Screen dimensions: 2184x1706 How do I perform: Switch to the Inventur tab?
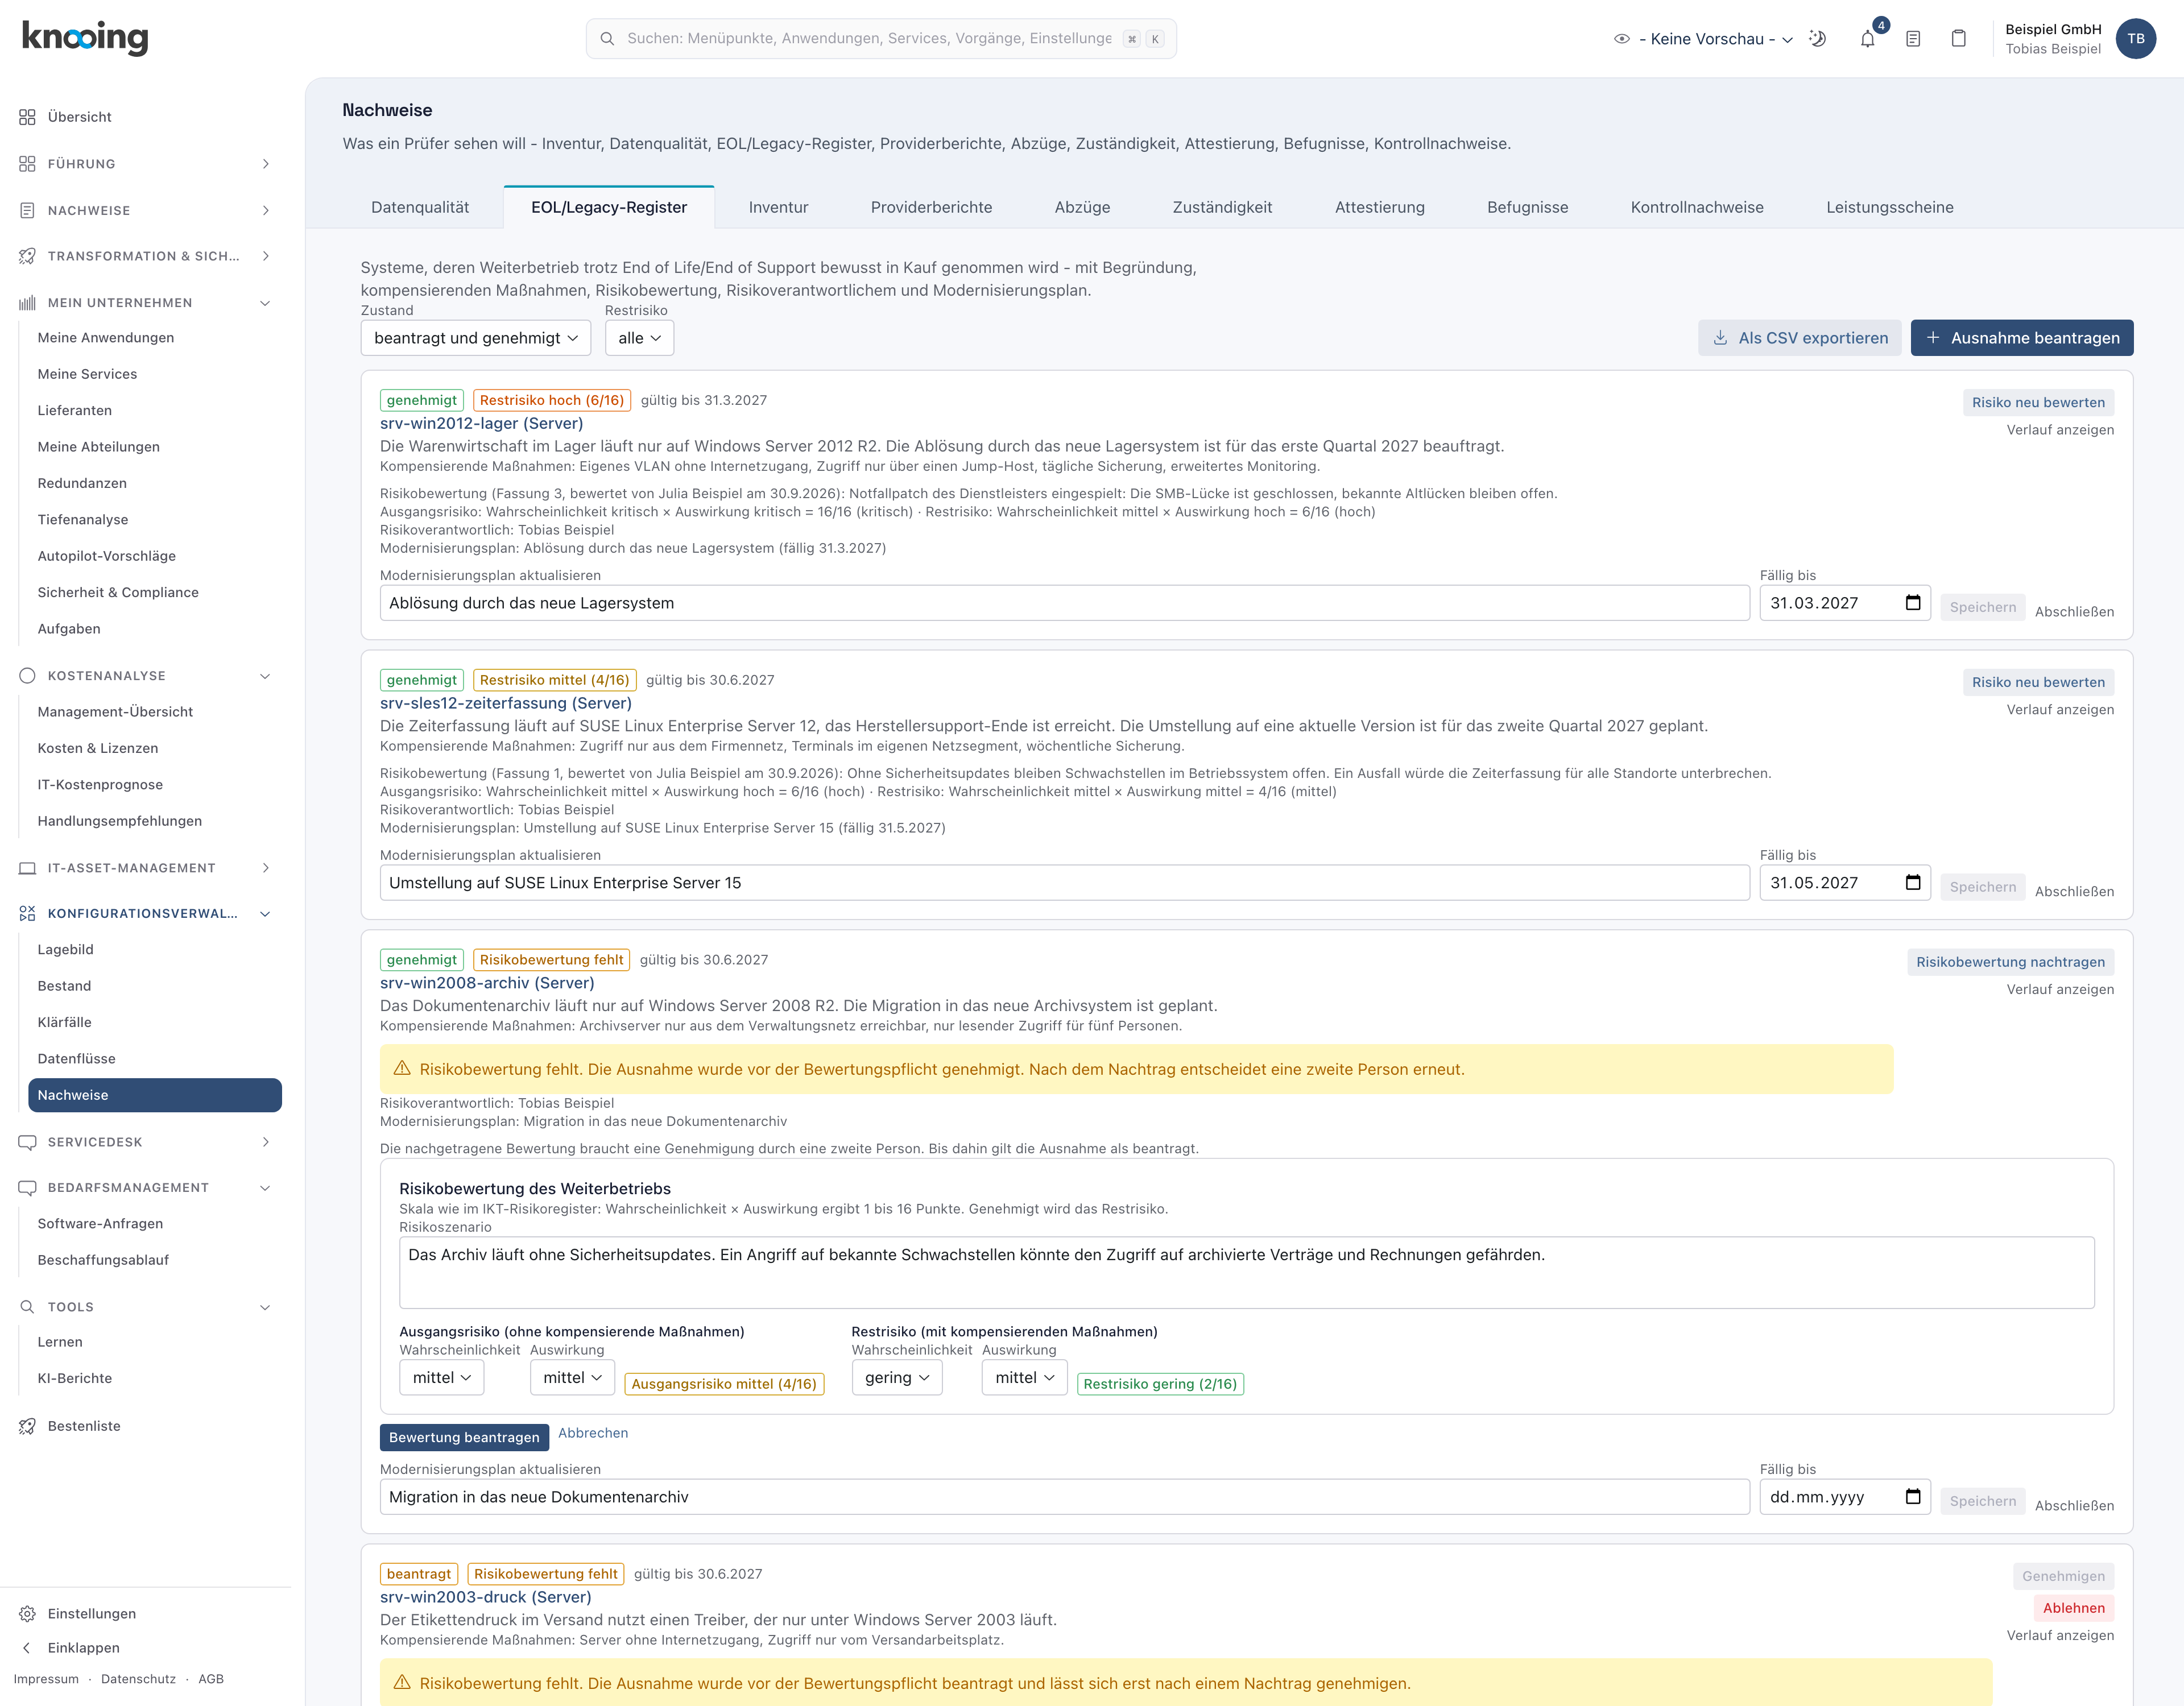(778, 207)
